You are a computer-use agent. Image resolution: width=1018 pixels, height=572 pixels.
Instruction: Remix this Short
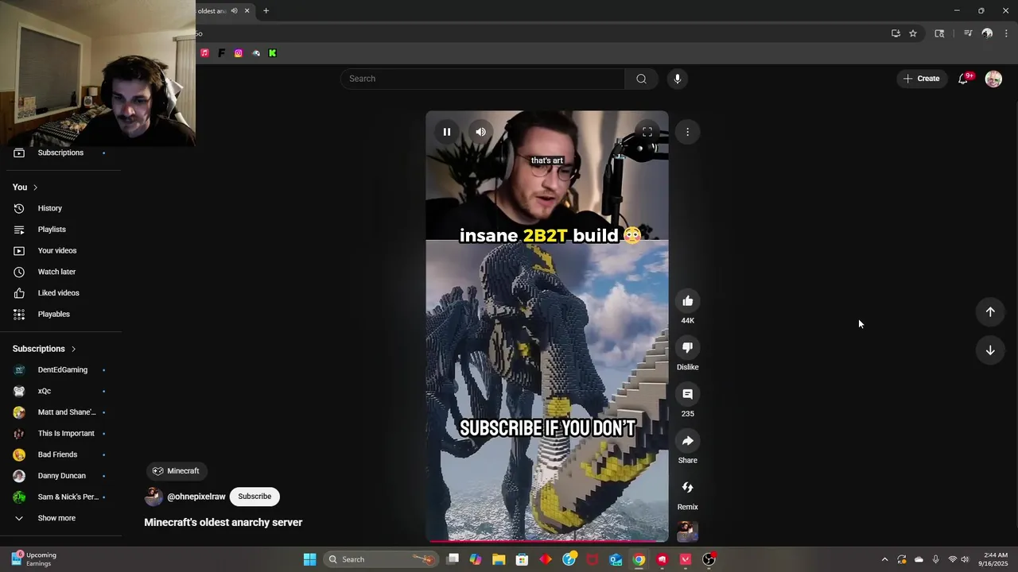(688, 487)
